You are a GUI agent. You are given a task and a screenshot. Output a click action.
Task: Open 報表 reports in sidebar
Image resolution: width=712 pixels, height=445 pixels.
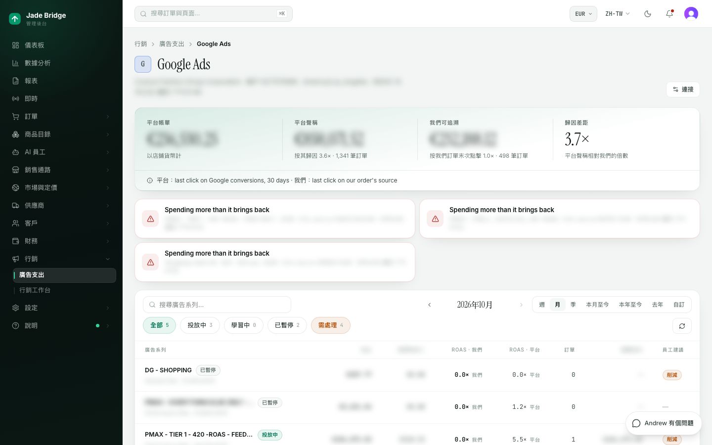61,81
